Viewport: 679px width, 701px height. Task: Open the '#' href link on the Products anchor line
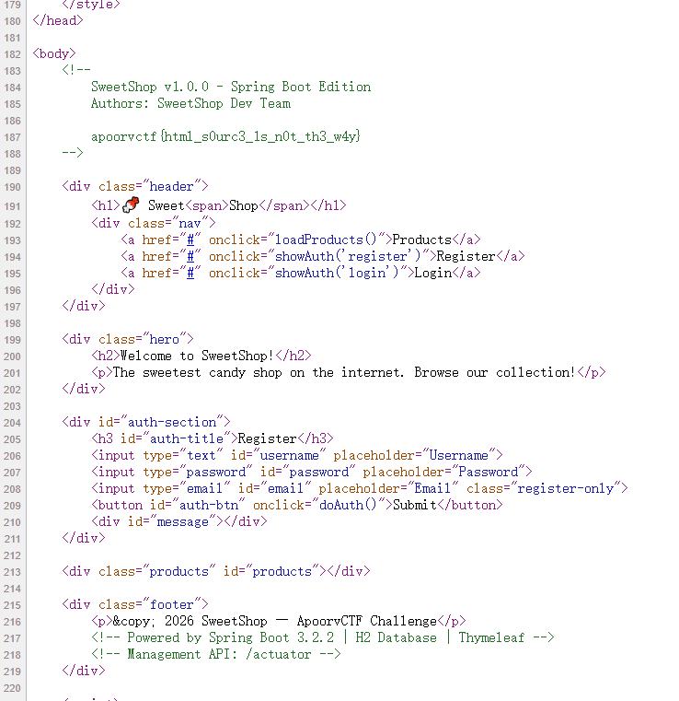190,240
